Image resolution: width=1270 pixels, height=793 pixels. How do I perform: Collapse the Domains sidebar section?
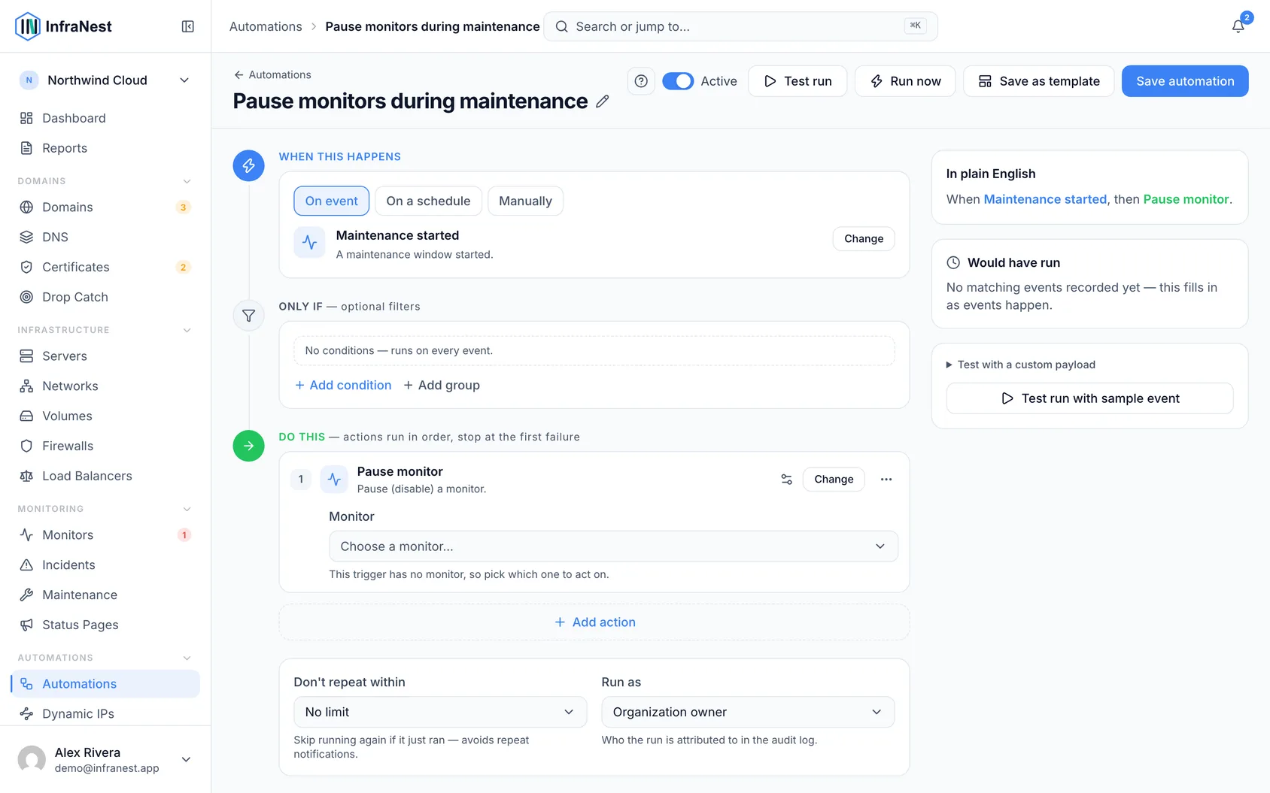point(187,181)
